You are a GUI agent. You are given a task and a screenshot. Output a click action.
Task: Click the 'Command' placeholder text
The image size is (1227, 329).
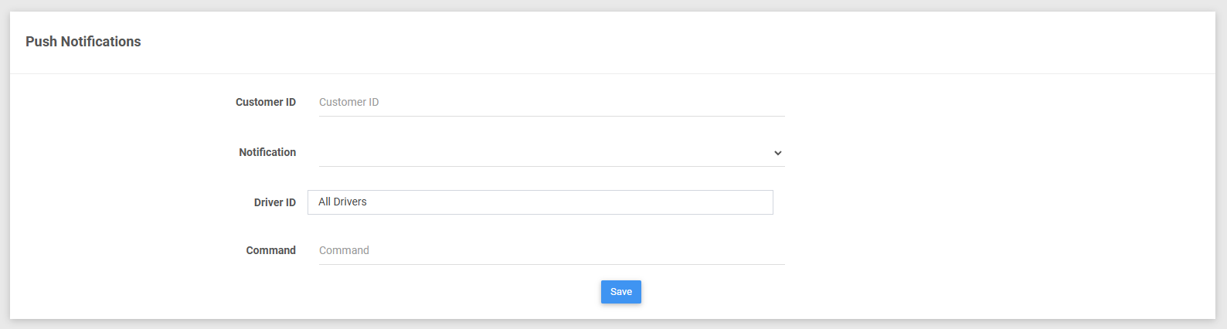point(344,250)
